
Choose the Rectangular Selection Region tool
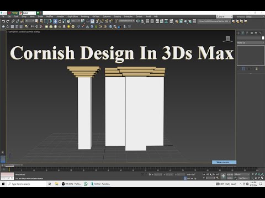(x=46, y=21)
